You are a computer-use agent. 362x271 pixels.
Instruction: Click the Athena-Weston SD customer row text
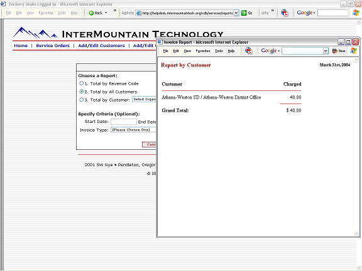pyautogui.click(x=211, y=97)
